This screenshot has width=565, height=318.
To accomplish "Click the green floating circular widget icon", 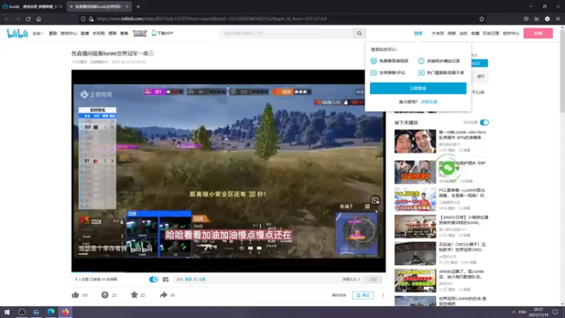I will pyautogui.click(x=448, y=168).
